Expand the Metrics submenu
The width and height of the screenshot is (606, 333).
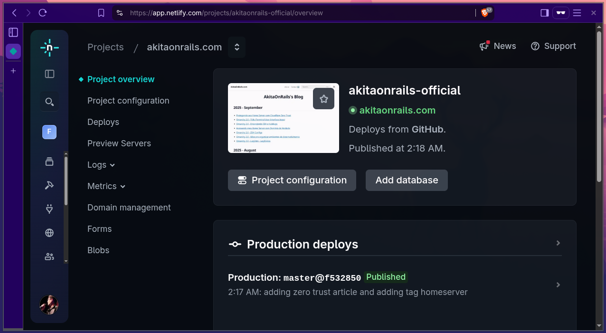click(x=106, y=186)
